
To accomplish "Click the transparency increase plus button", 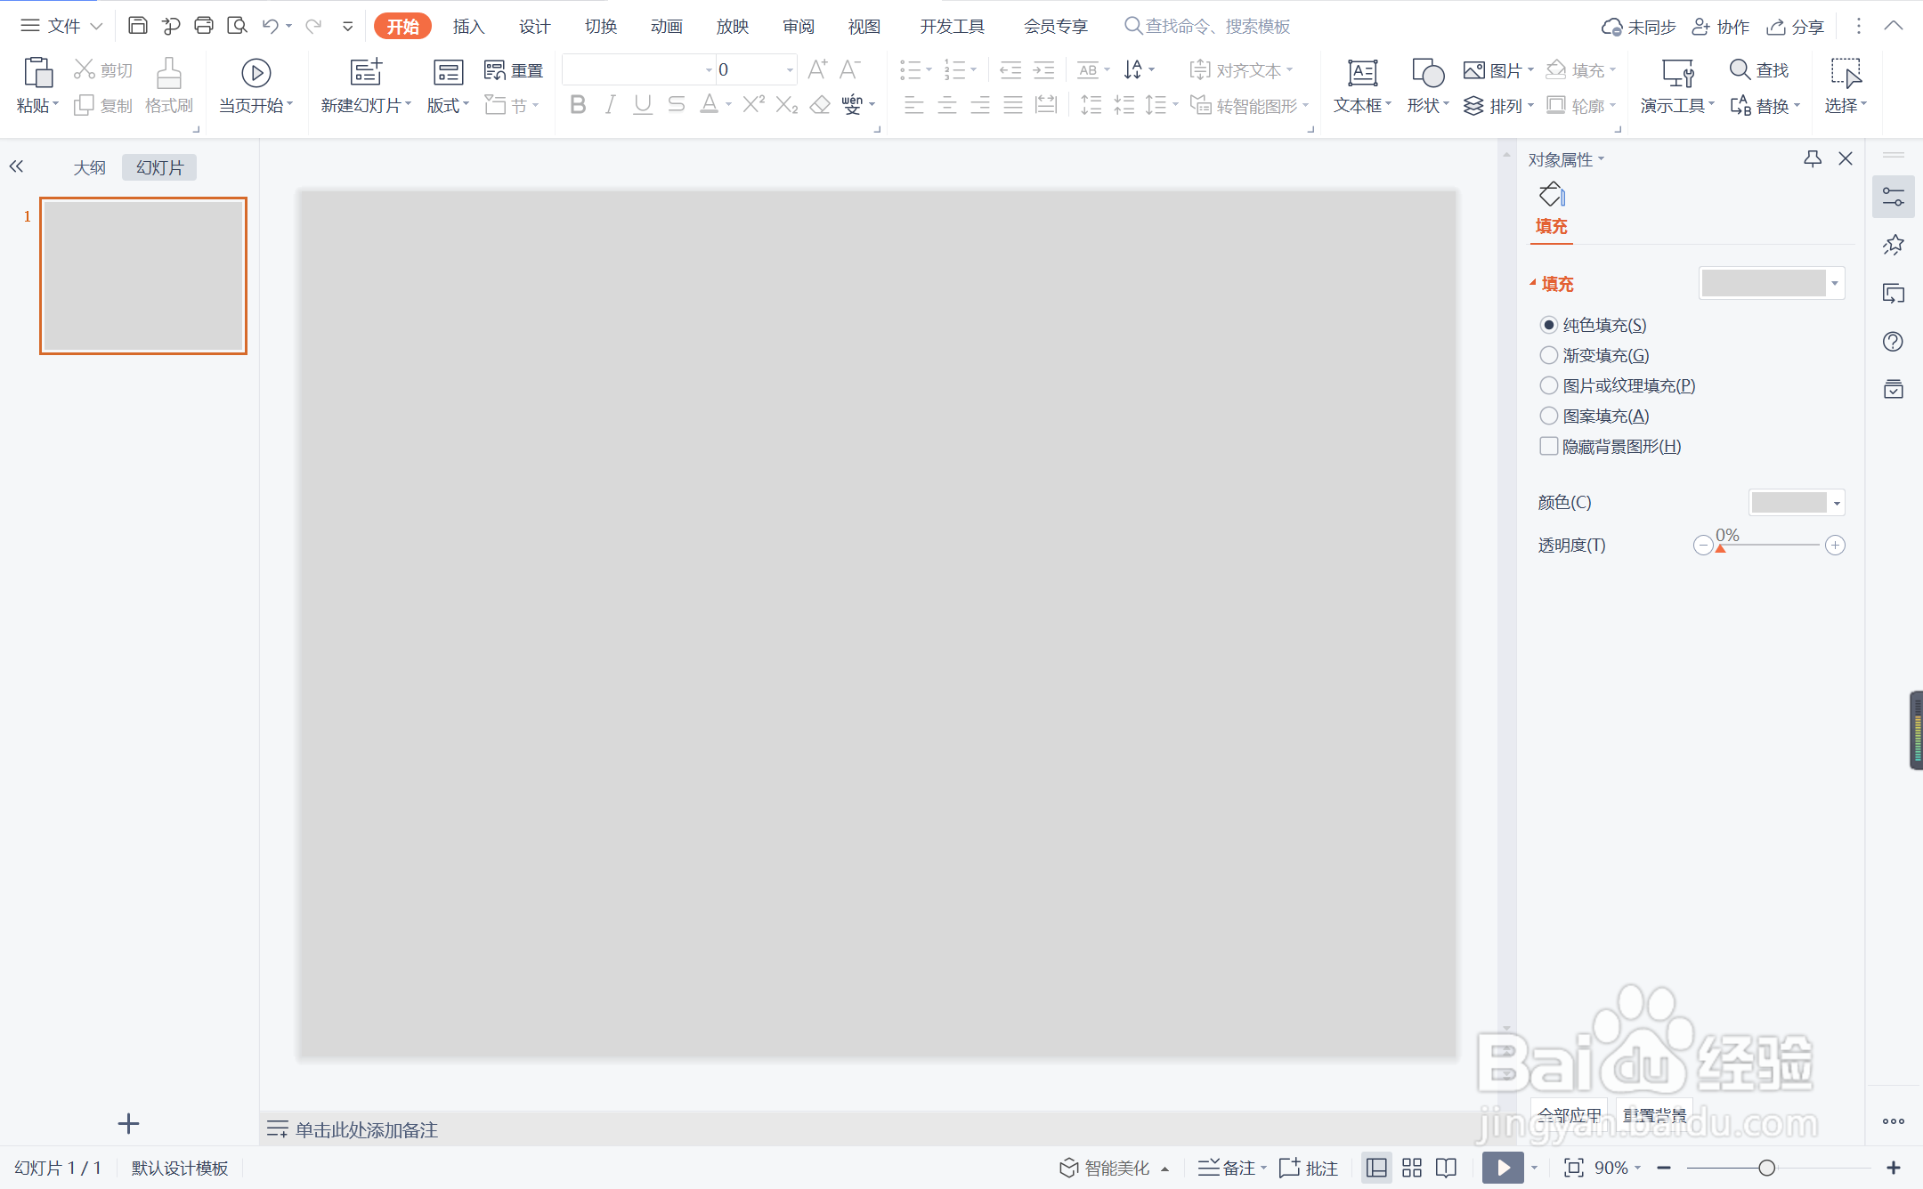I will click(x=1835, y=545).
